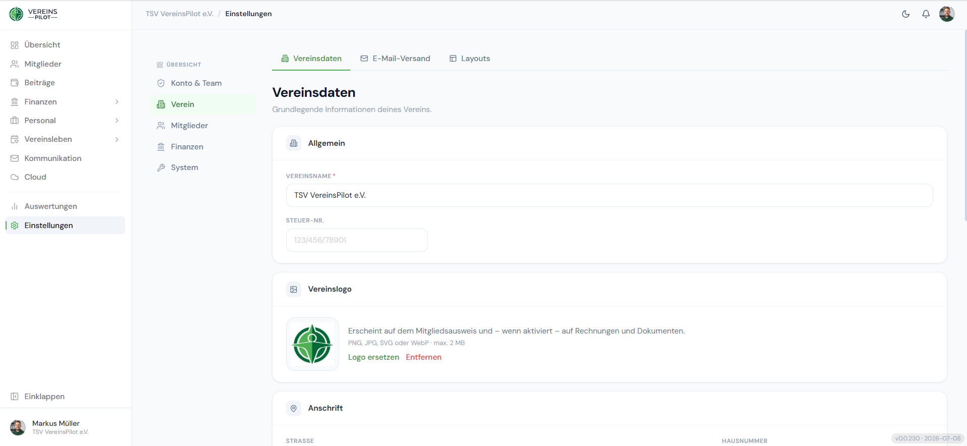967x446 pixels.
Task: Open the Cloud section
Action: click(x=66, y=177)
